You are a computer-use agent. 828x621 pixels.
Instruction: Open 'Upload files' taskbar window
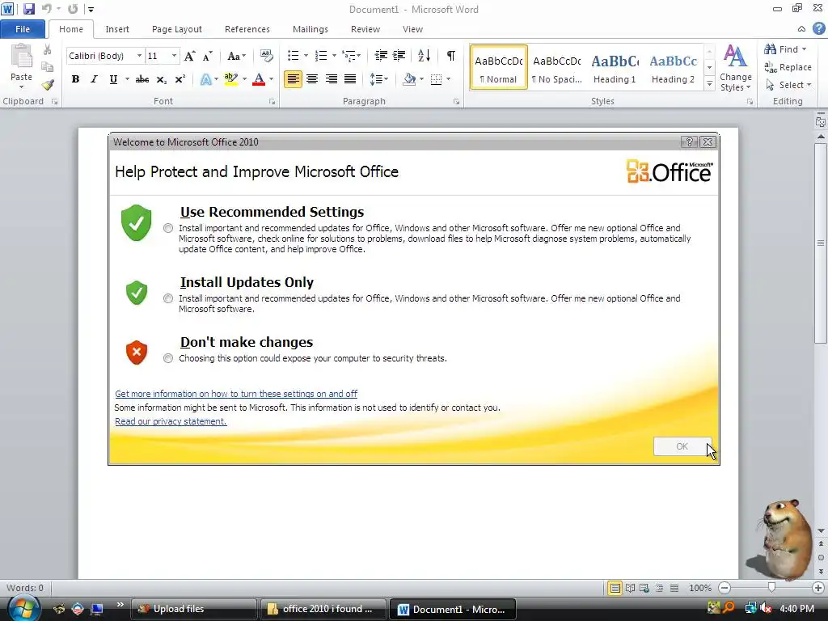point(193,609)
